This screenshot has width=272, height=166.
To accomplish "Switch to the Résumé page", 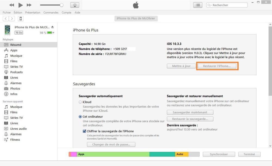I will click(20, 44).
